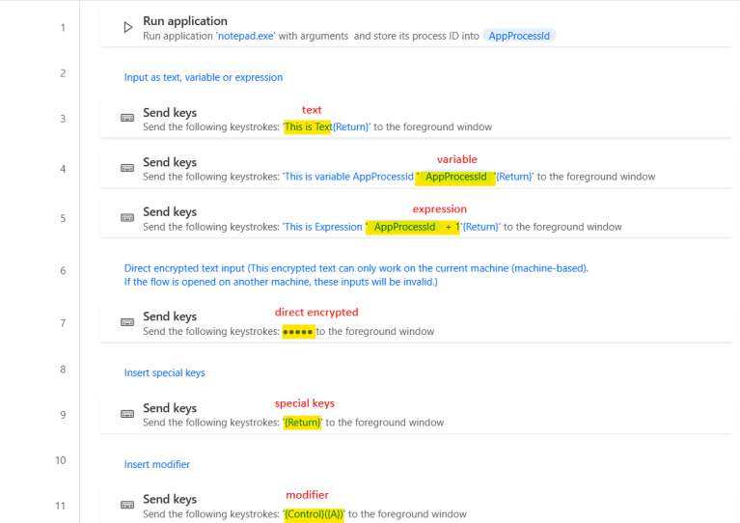Click the '{Return}' special key value on line 9
The image size is (740, 523).
pos(303,423)
